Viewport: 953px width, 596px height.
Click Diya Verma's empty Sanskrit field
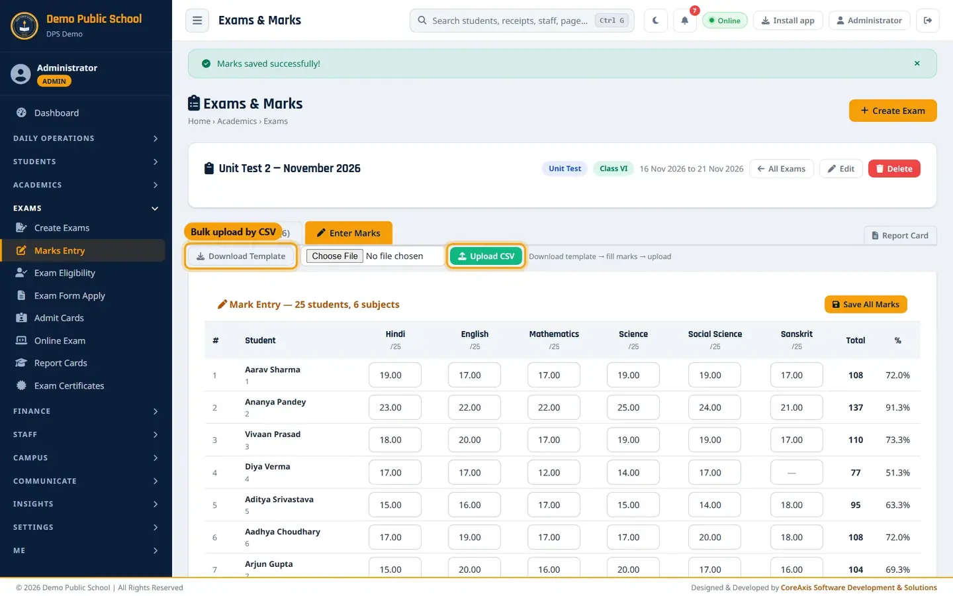797,473
